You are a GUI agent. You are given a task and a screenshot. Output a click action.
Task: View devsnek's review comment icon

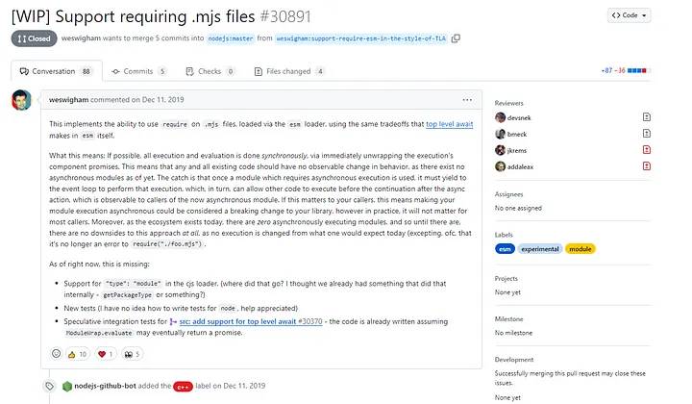click(x=647, y=117)
